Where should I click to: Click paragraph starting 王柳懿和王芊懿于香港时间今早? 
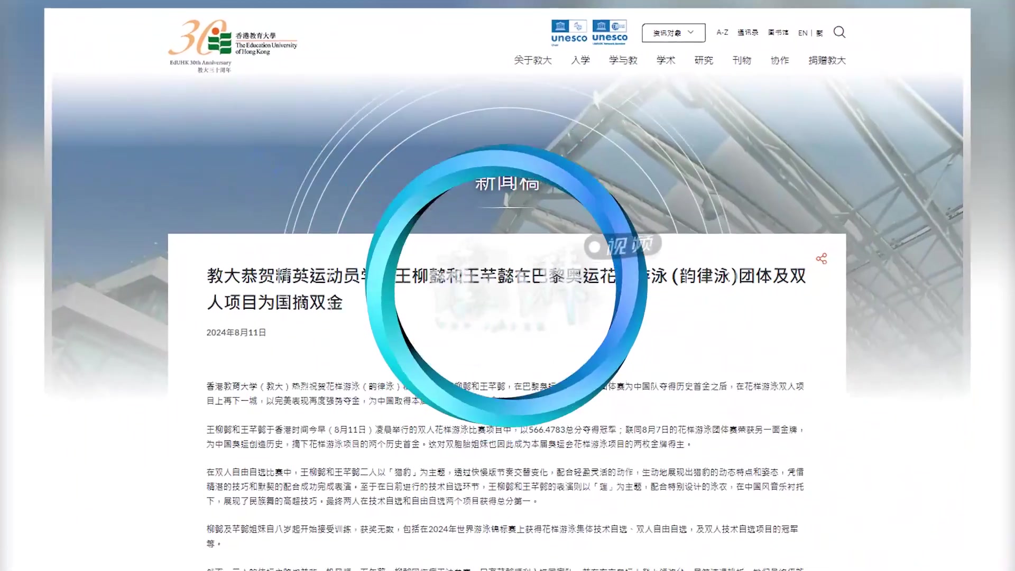[505, 437]
